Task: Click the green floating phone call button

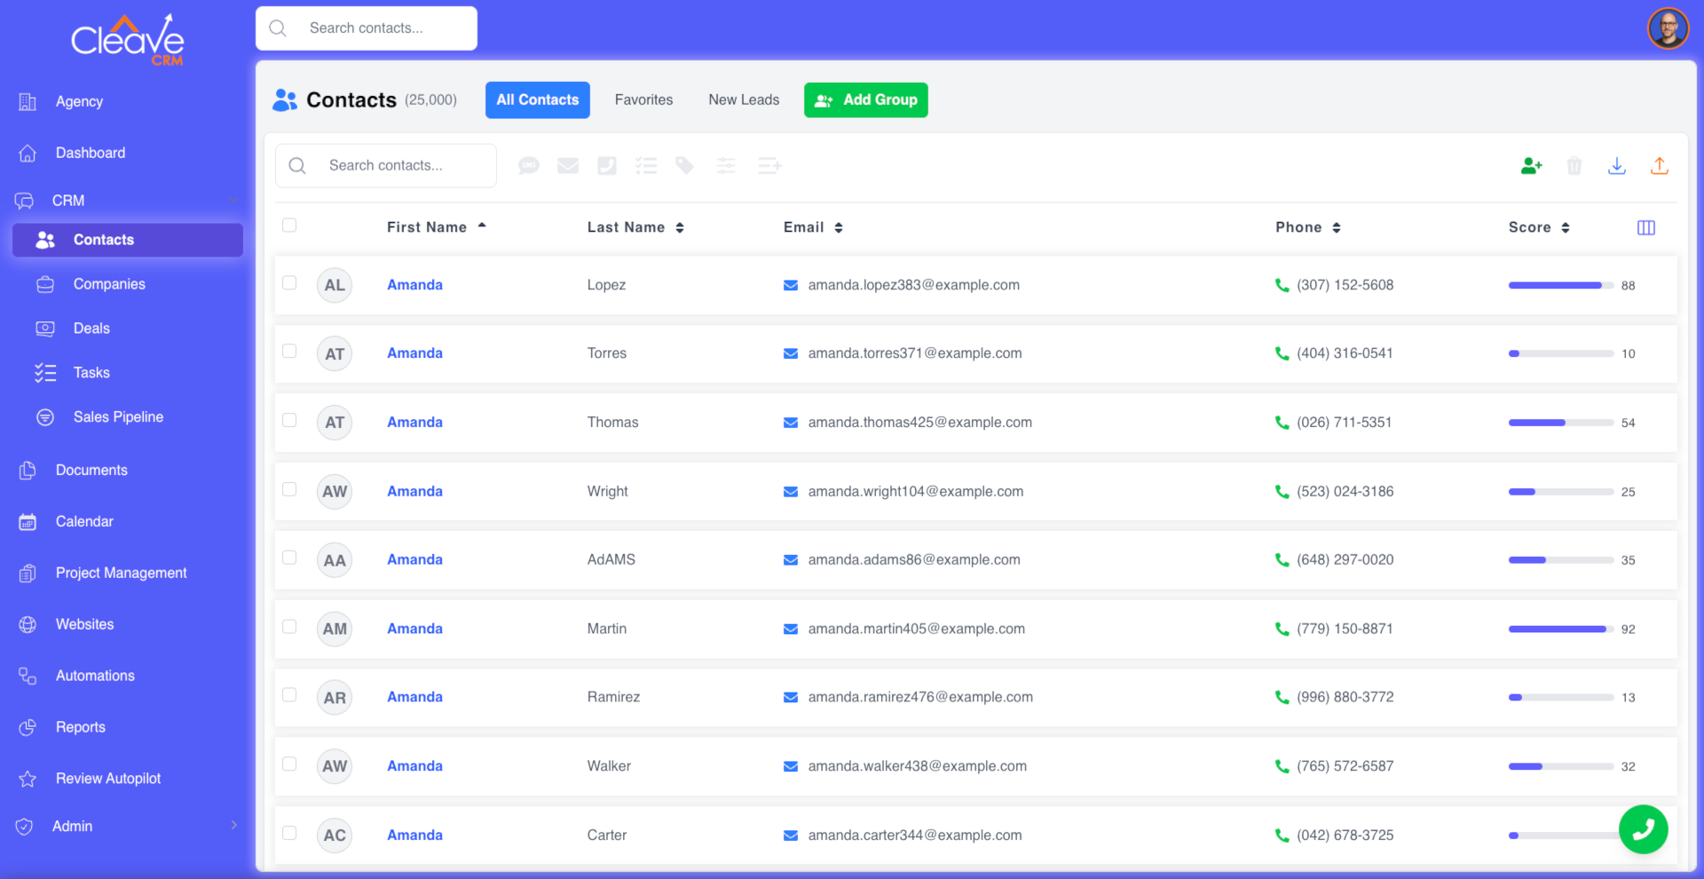Action: tap(1643, 829)
